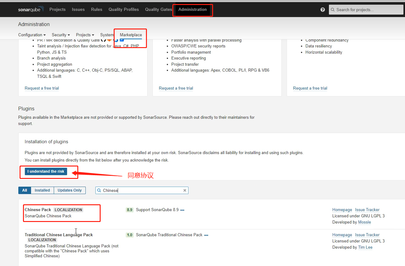The height and width of the screenshot is (266, 405).
Task: Click the Project transfer list item
Action: click(x=185, y=64)
